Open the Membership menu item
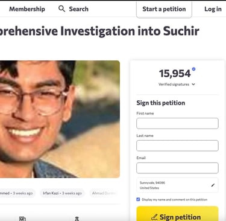The height and width of the screenshot is (221, 226). coord(27,9)
